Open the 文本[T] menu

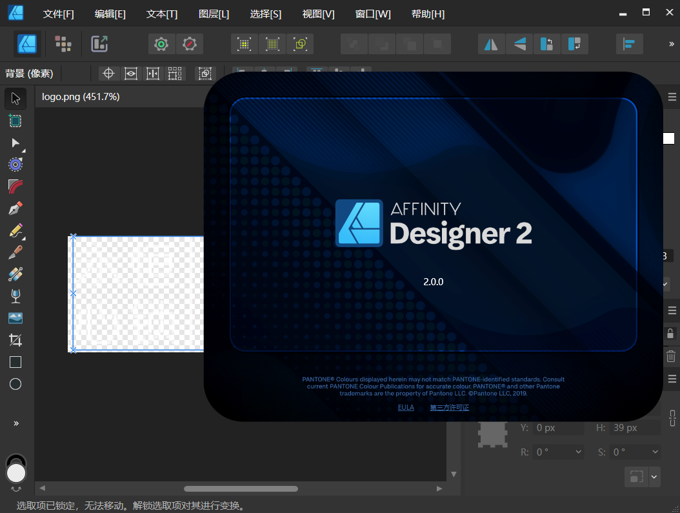tap(162, 14)
